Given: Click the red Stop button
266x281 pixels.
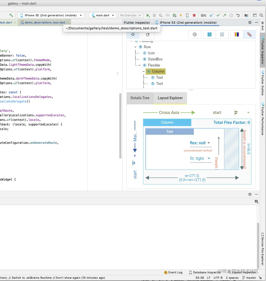Looking at the screenshot, I should coord(194,15).
